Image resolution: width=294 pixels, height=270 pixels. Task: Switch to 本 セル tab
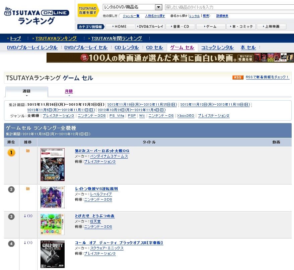[248, 48]
